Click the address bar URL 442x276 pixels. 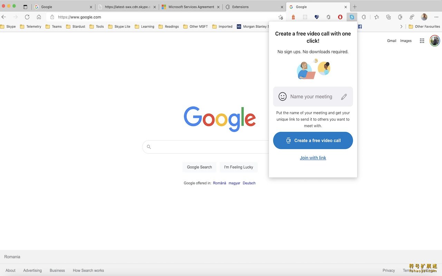pos(79,17)
